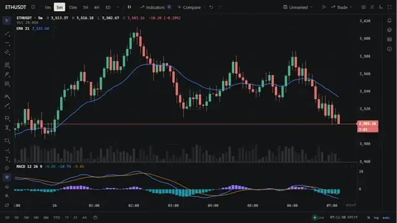Screen dimensions: 397x223
Task: Open the Trade dropdown
Action: coord(342,7)
